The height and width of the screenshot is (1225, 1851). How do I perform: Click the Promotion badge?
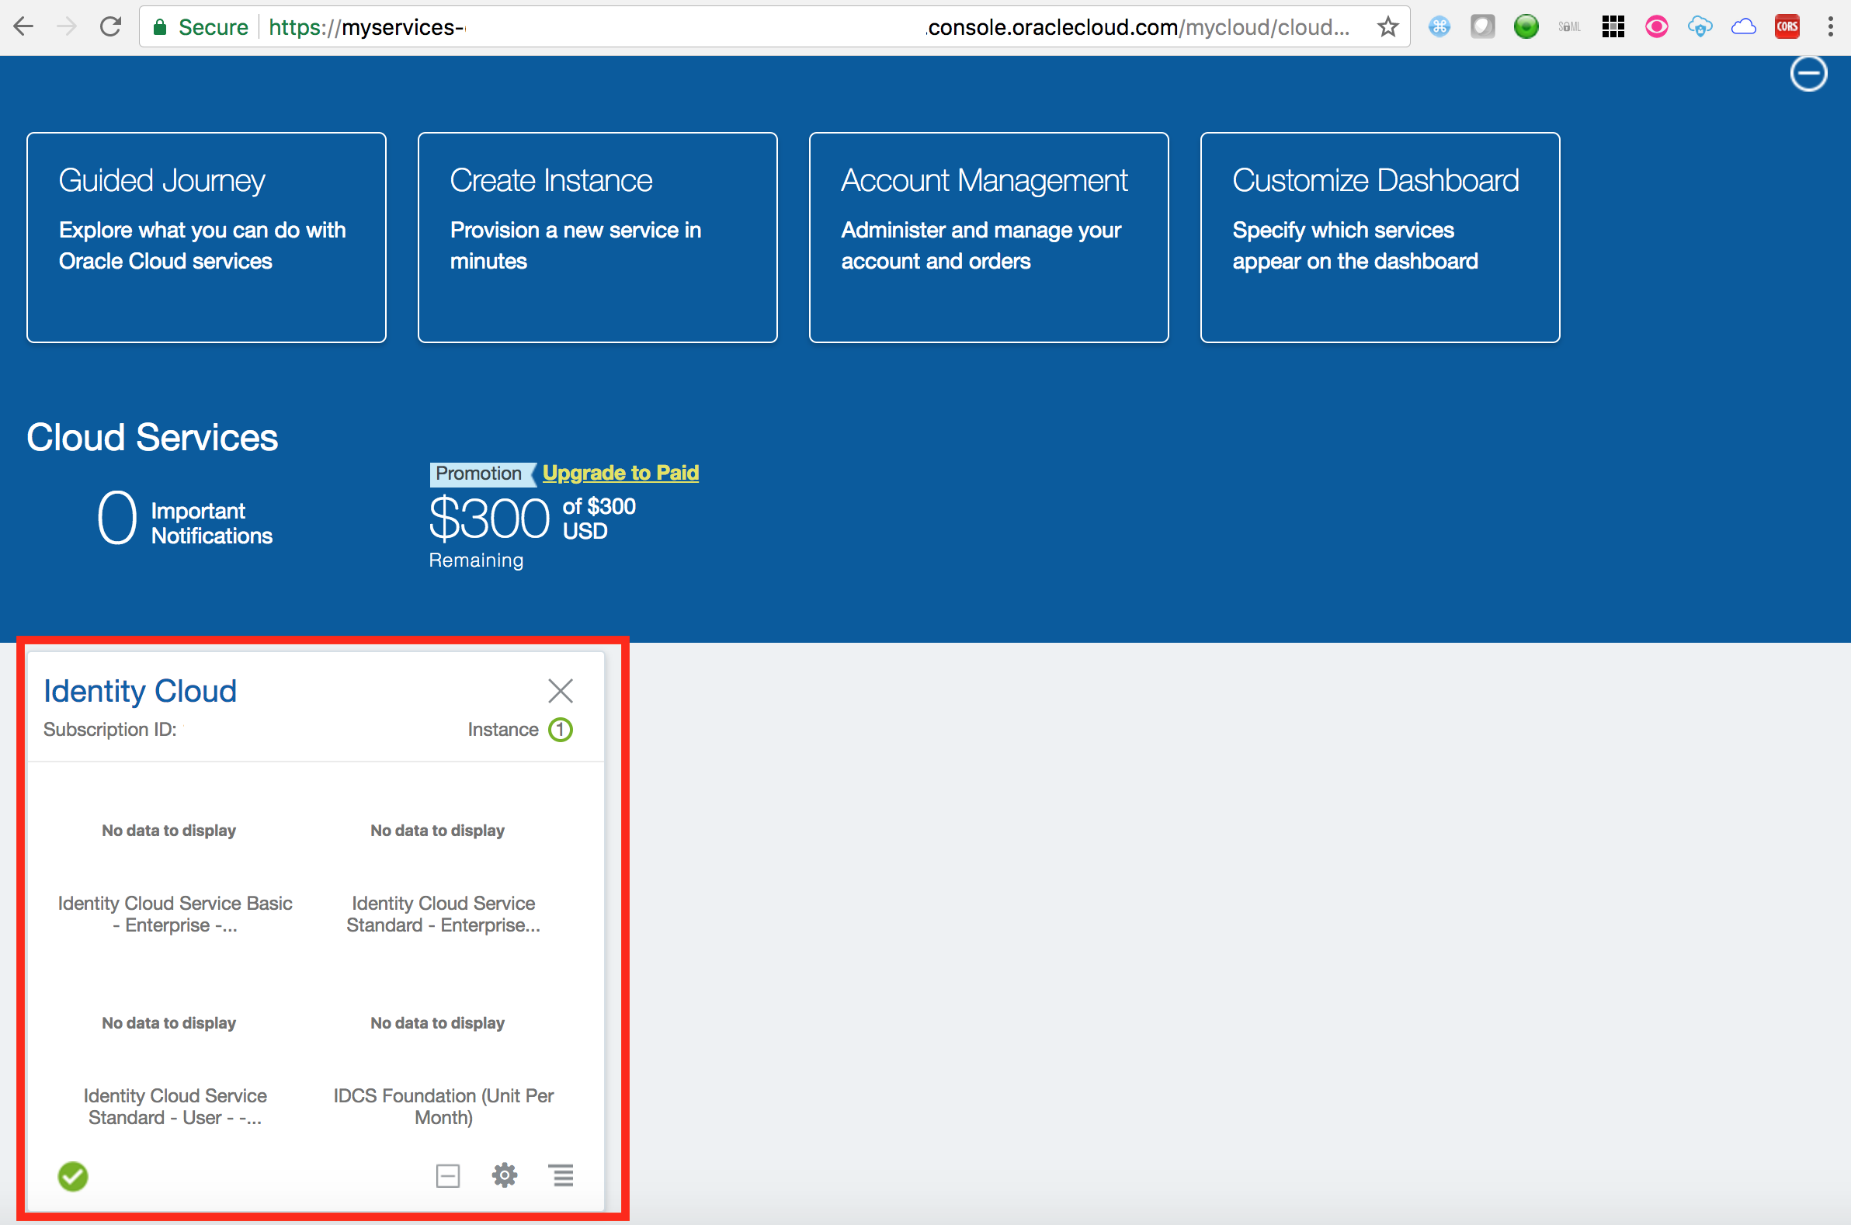pos(481,474)
